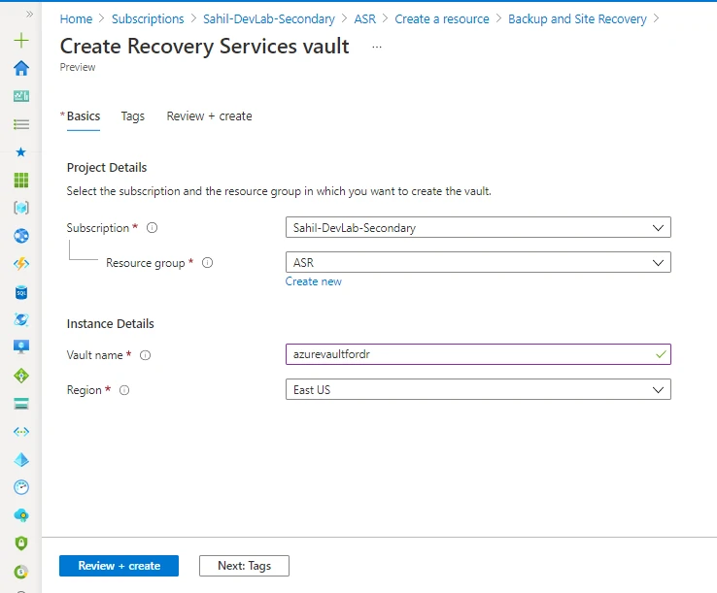Click the info icon beside Region

(x=124, y=390)
